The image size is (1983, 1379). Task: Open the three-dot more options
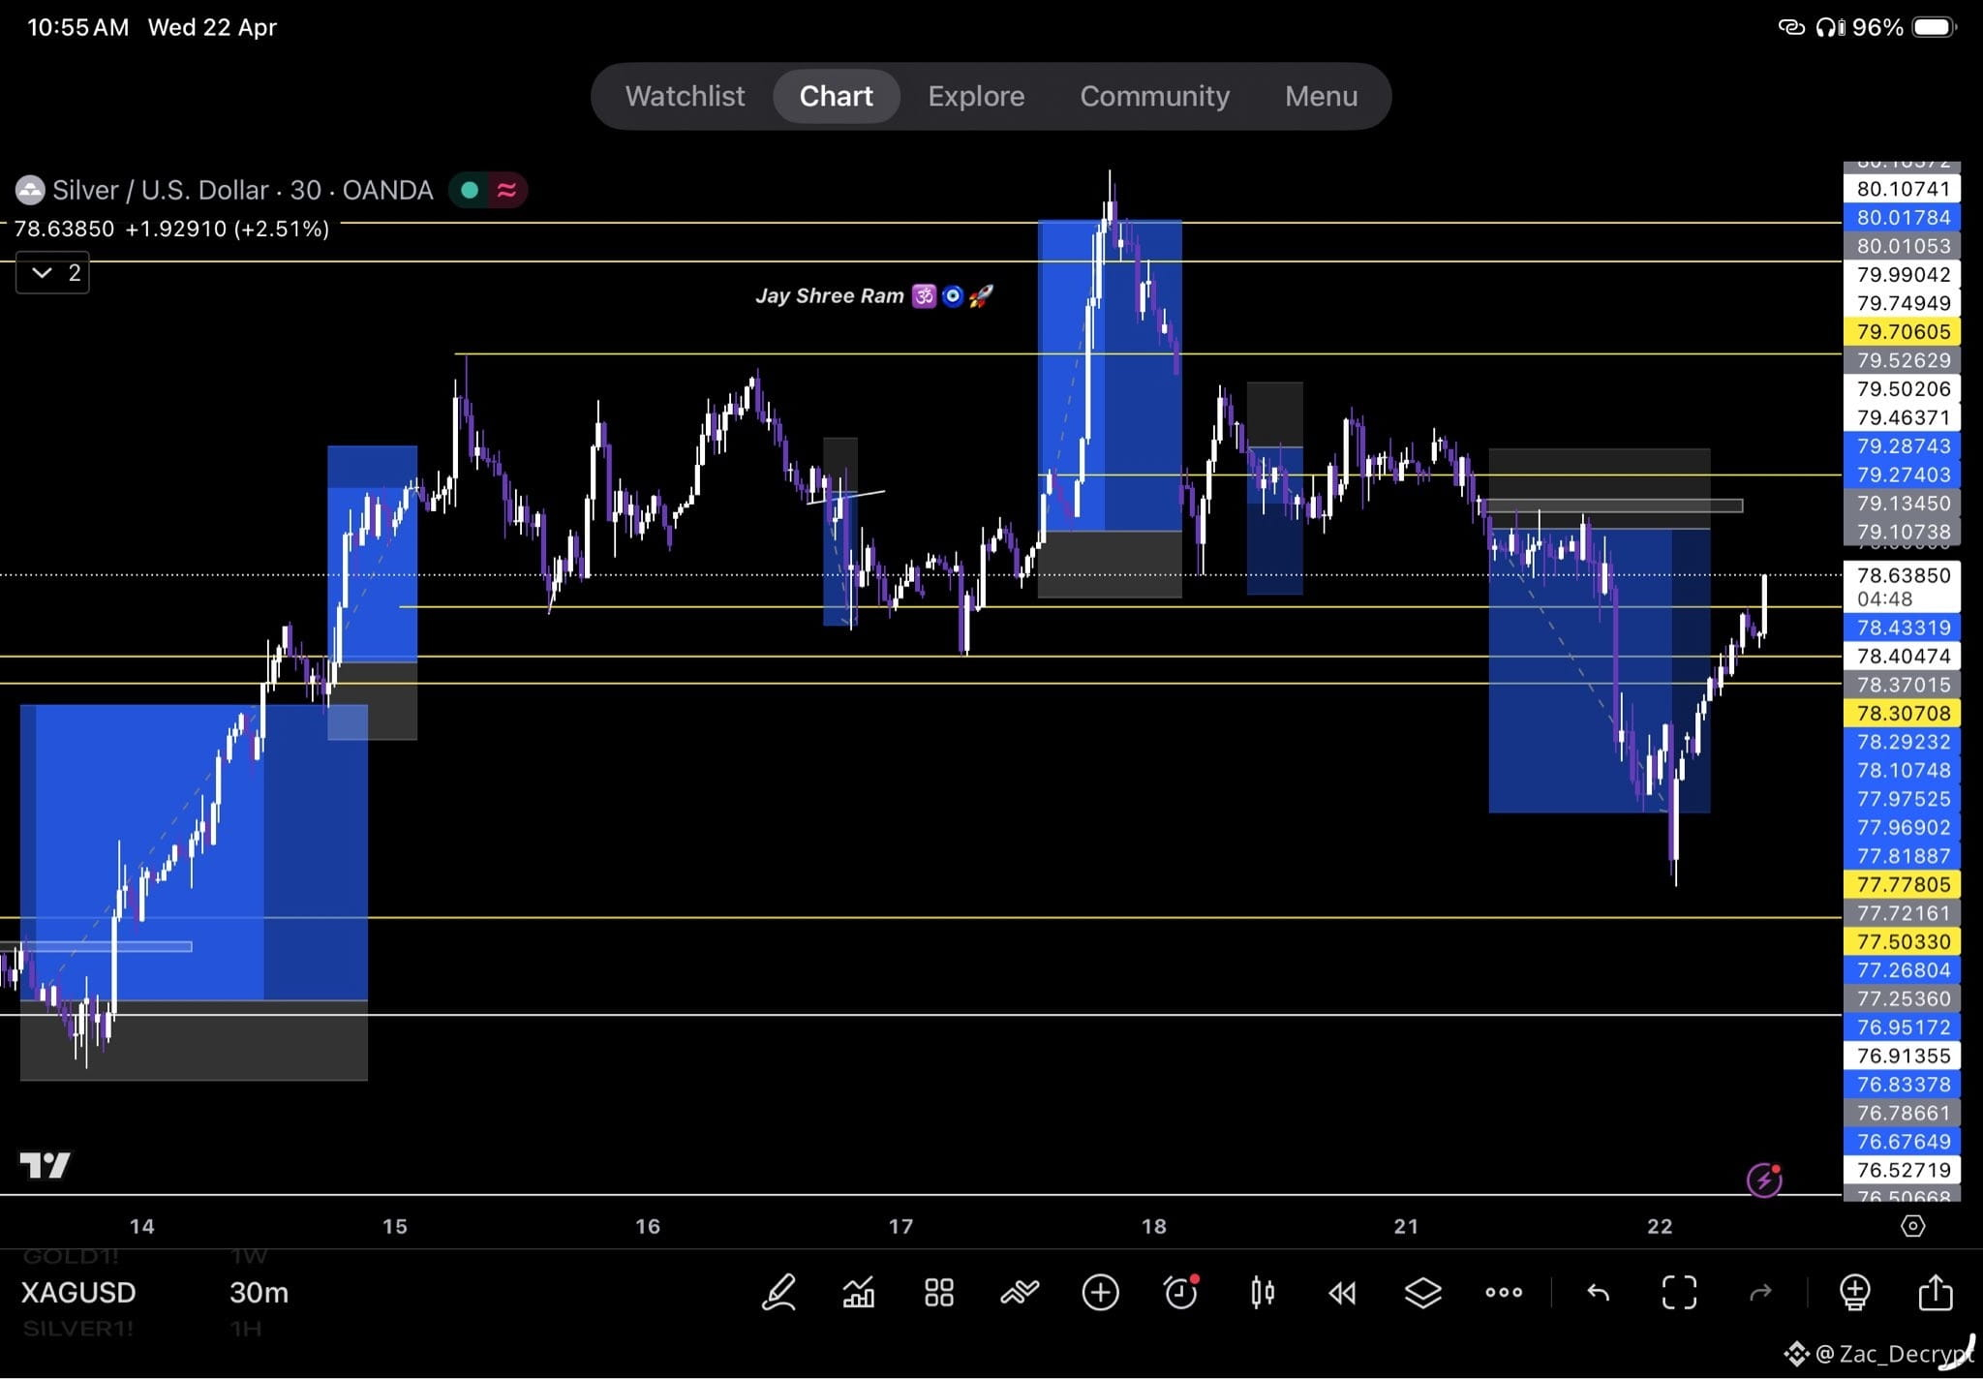click(1504, 1292)
